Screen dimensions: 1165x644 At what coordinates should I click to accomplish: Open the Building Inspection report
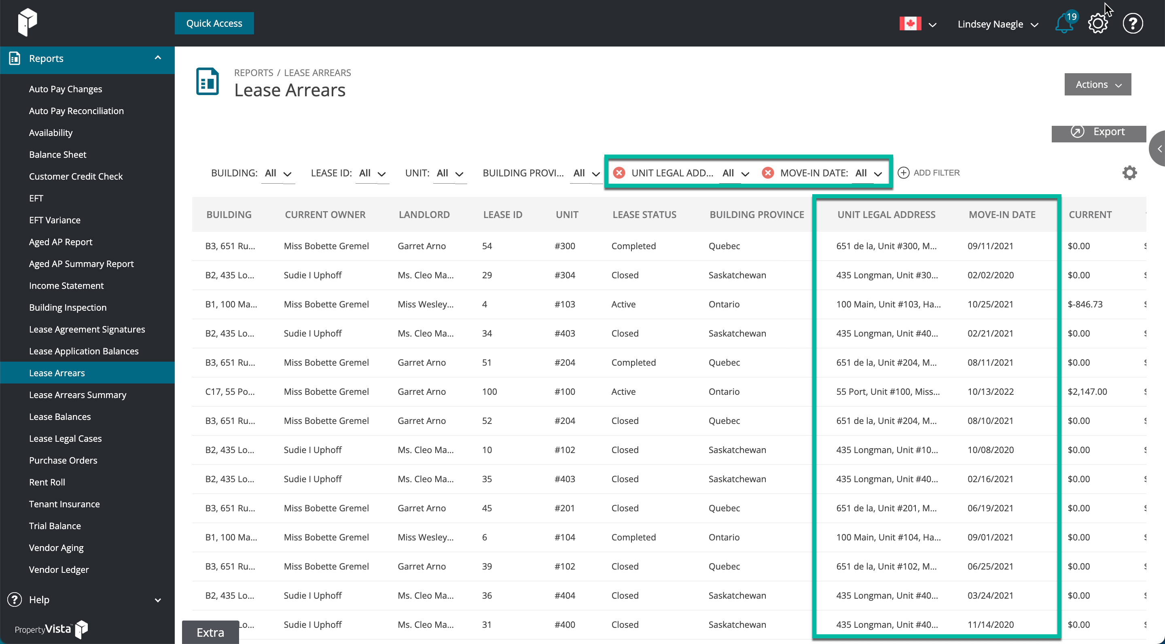pyautogui.click(x=68, y=307)
